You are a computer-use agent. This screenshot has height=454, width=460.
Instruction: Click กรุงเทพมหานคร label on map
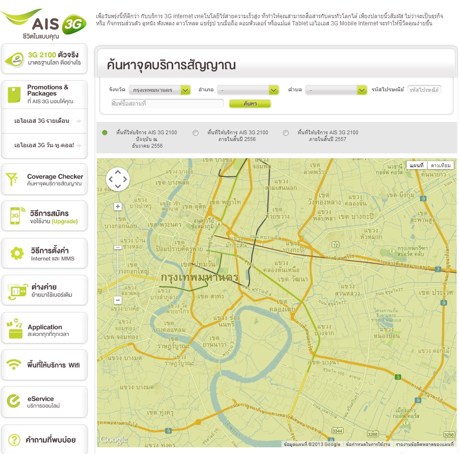pyautogui.click(x=199, y=277)
